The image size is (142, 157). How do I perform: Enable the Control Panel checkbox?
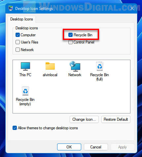pos(70,42)
